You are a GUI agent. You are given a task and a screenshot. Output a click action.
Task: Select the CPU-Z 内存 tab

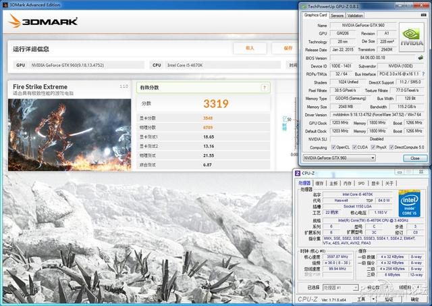(x=348, y=183)
